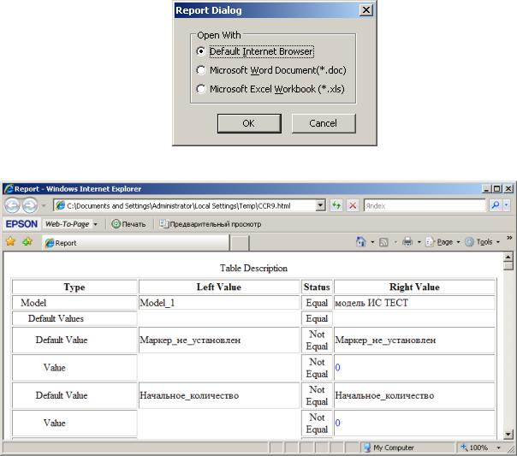Confirm Report Dialog with OK
The height and width of the screenshot is (456, 517).
249,123
